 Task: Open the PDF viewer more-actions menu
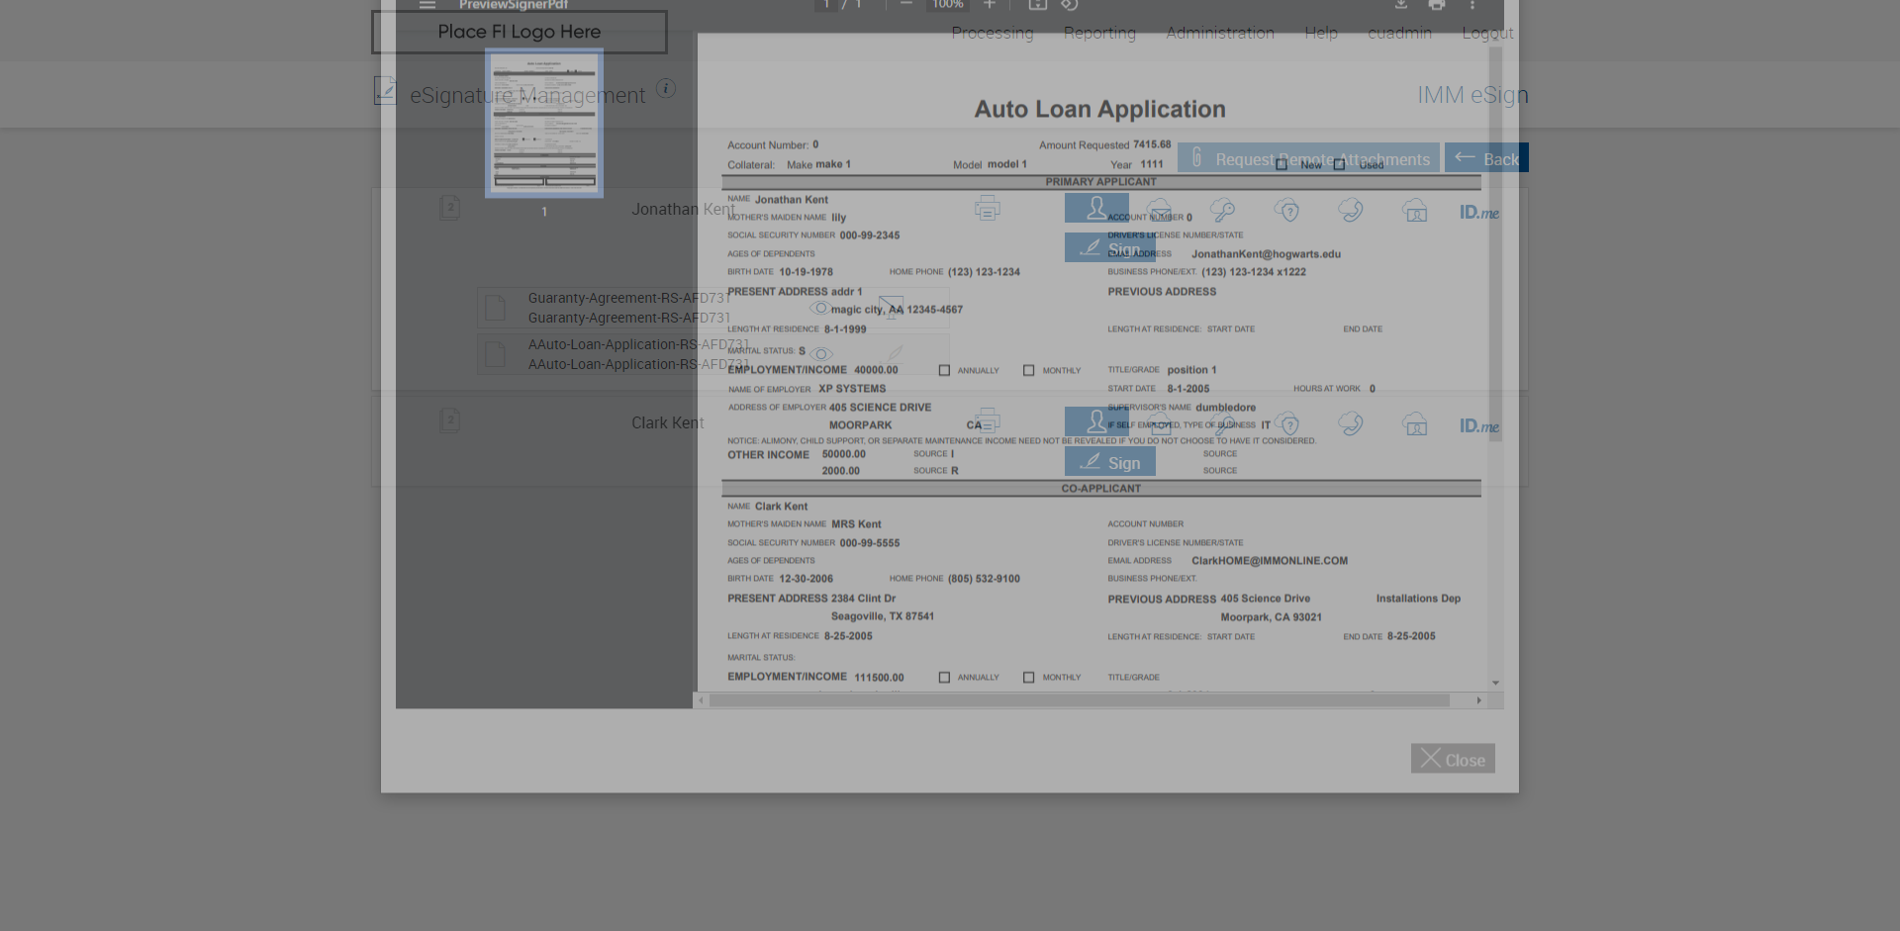(x=1472, y=5)
